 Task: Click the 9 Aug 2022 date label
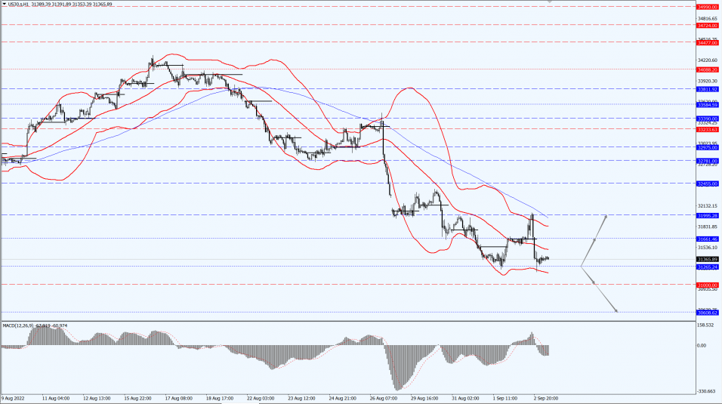coord(14,396)
